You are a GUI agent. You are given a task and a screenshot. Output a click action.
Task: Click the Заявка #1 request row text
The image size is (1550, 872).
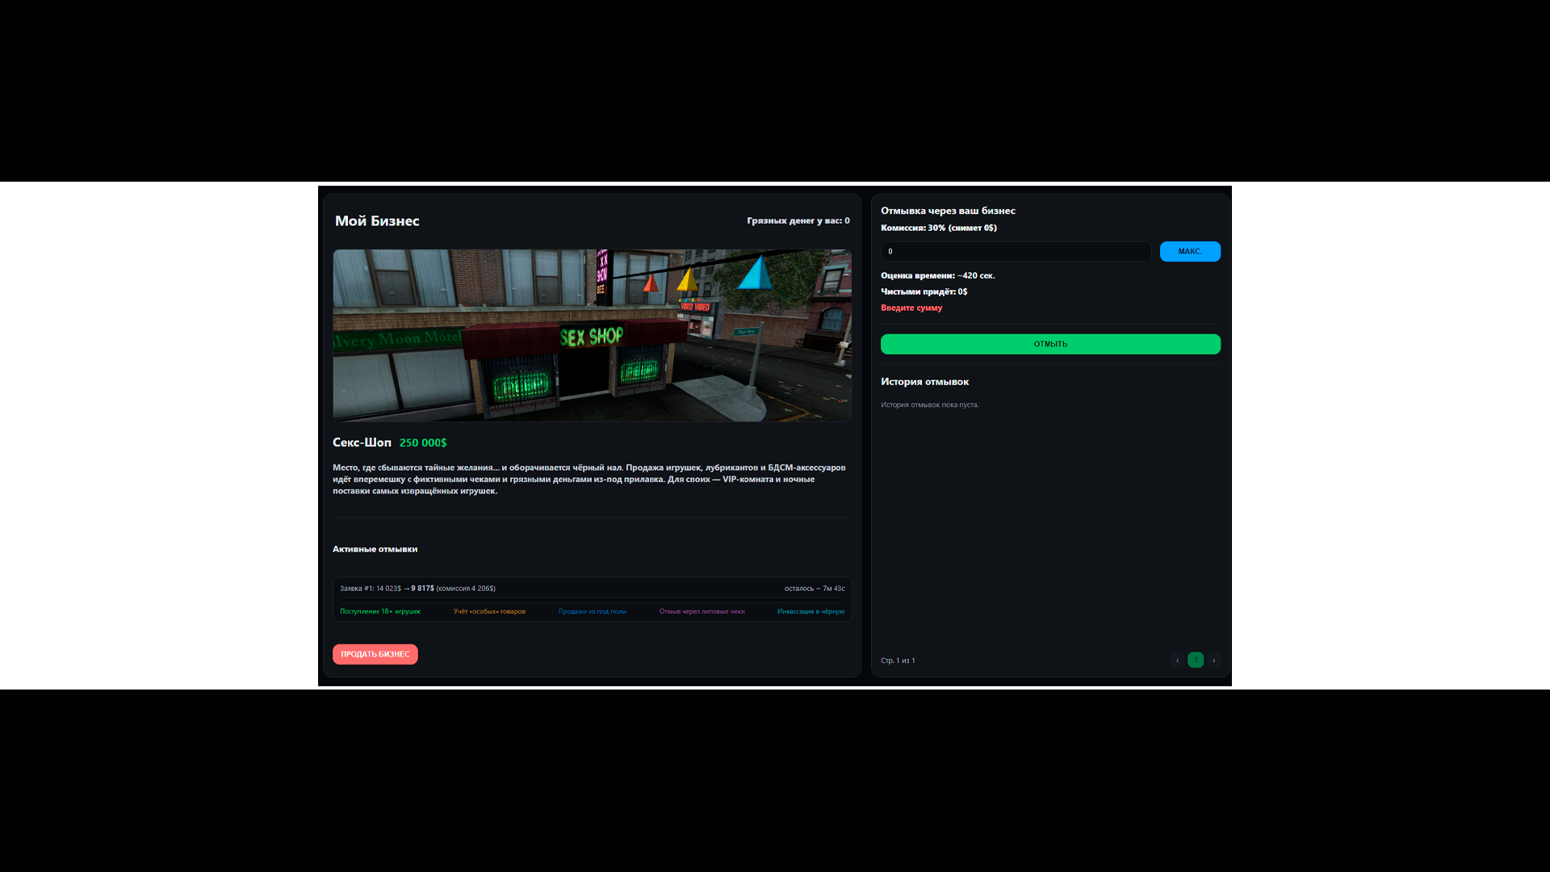tap(417, 589)
